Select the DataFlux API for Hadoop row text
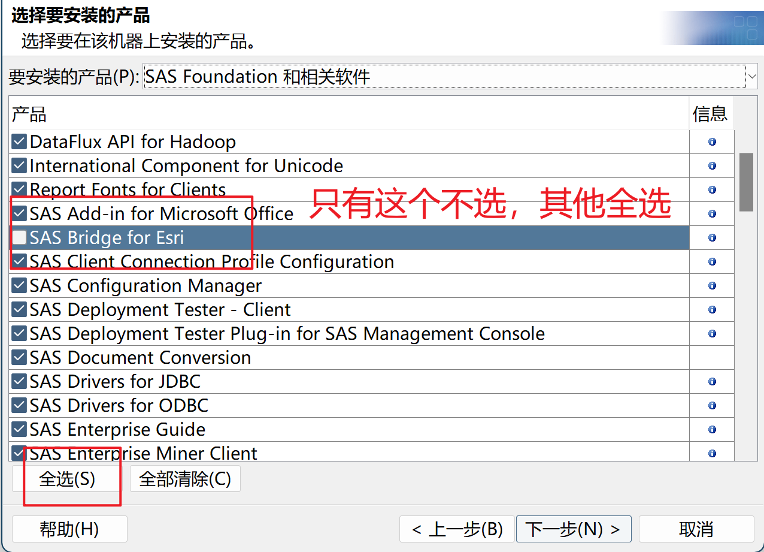 tap(132, 142)
